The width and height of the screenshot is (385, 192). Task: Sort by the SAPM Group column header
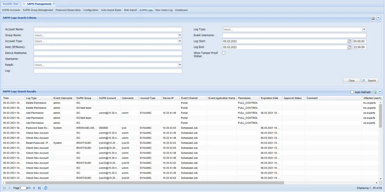[86, 98]
